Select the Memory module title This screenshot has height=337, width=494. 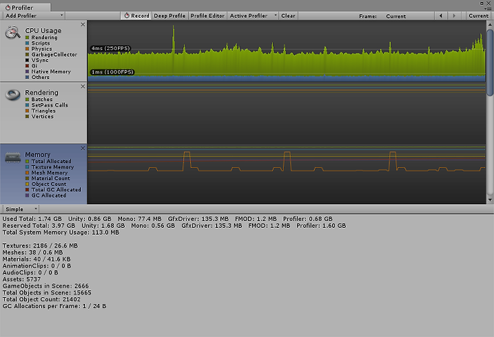point(38,154)
